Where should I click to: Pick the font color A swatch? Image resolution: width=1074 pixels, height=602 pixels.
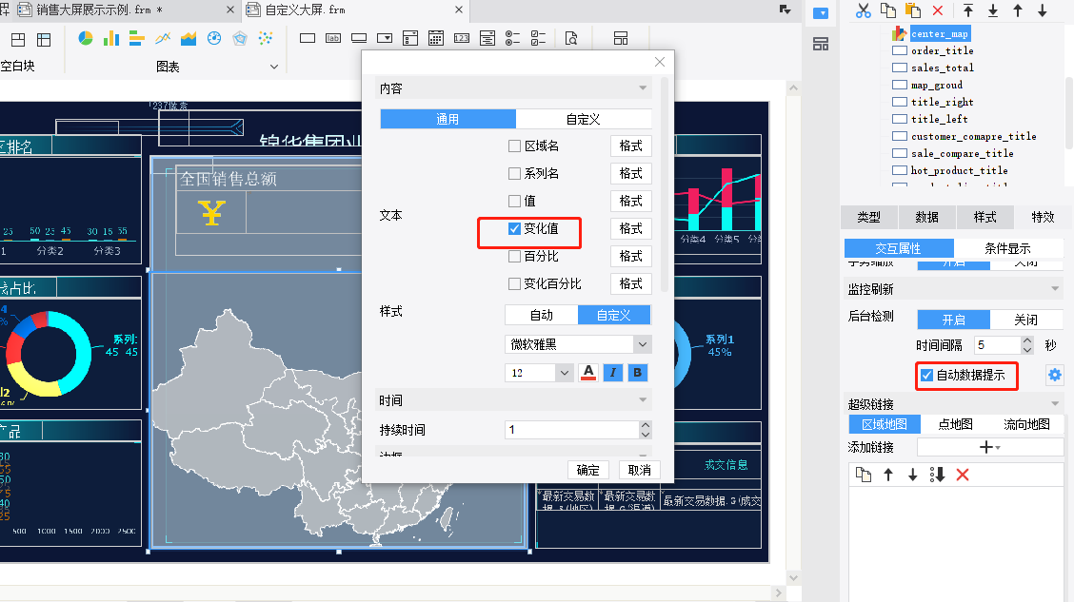pos(587,372)
